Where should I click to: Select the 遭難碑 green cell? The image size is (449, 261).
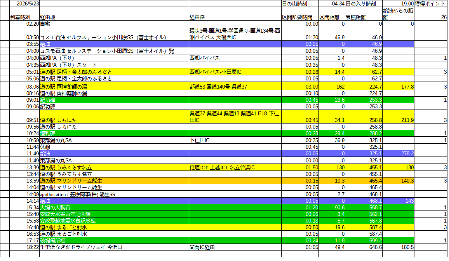[x=114, y=133]
